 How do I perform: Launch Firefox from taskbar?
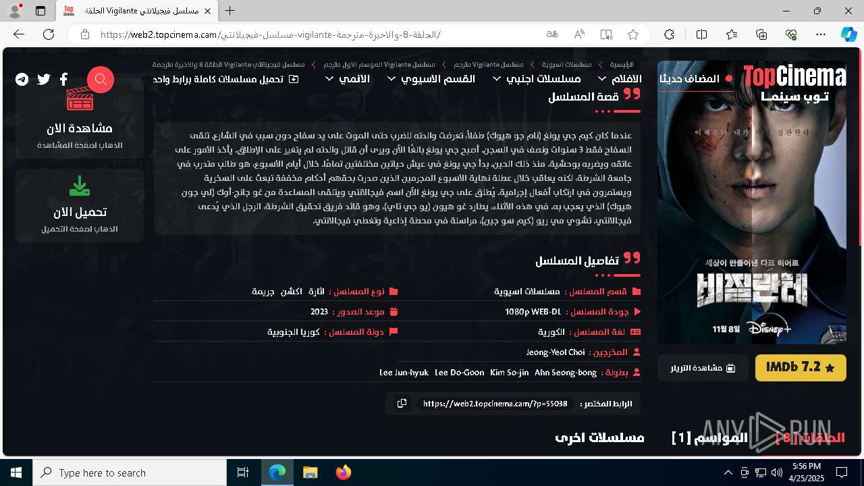point(344,473)
